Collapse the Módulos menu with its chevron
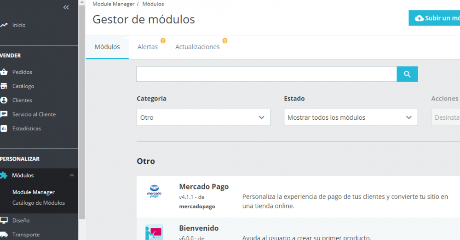Viewport: 460px width, 240px height. click(x=72, y=175)
